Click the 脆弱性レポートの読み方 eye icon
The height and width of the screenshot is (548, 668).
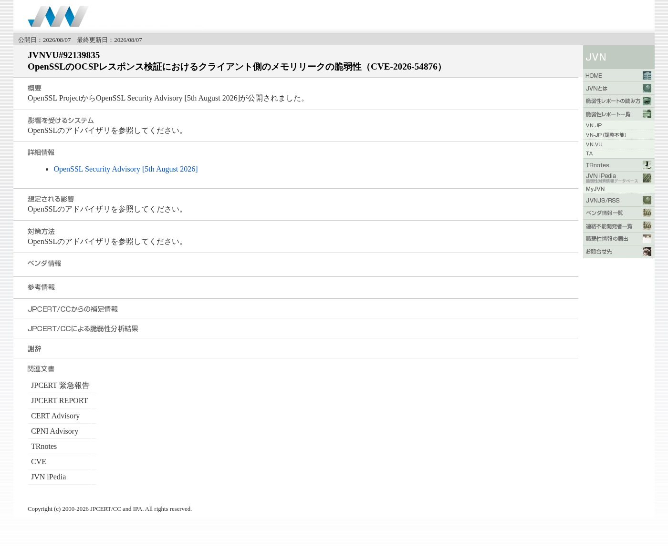pyautogui.click(x=647, y=101)
